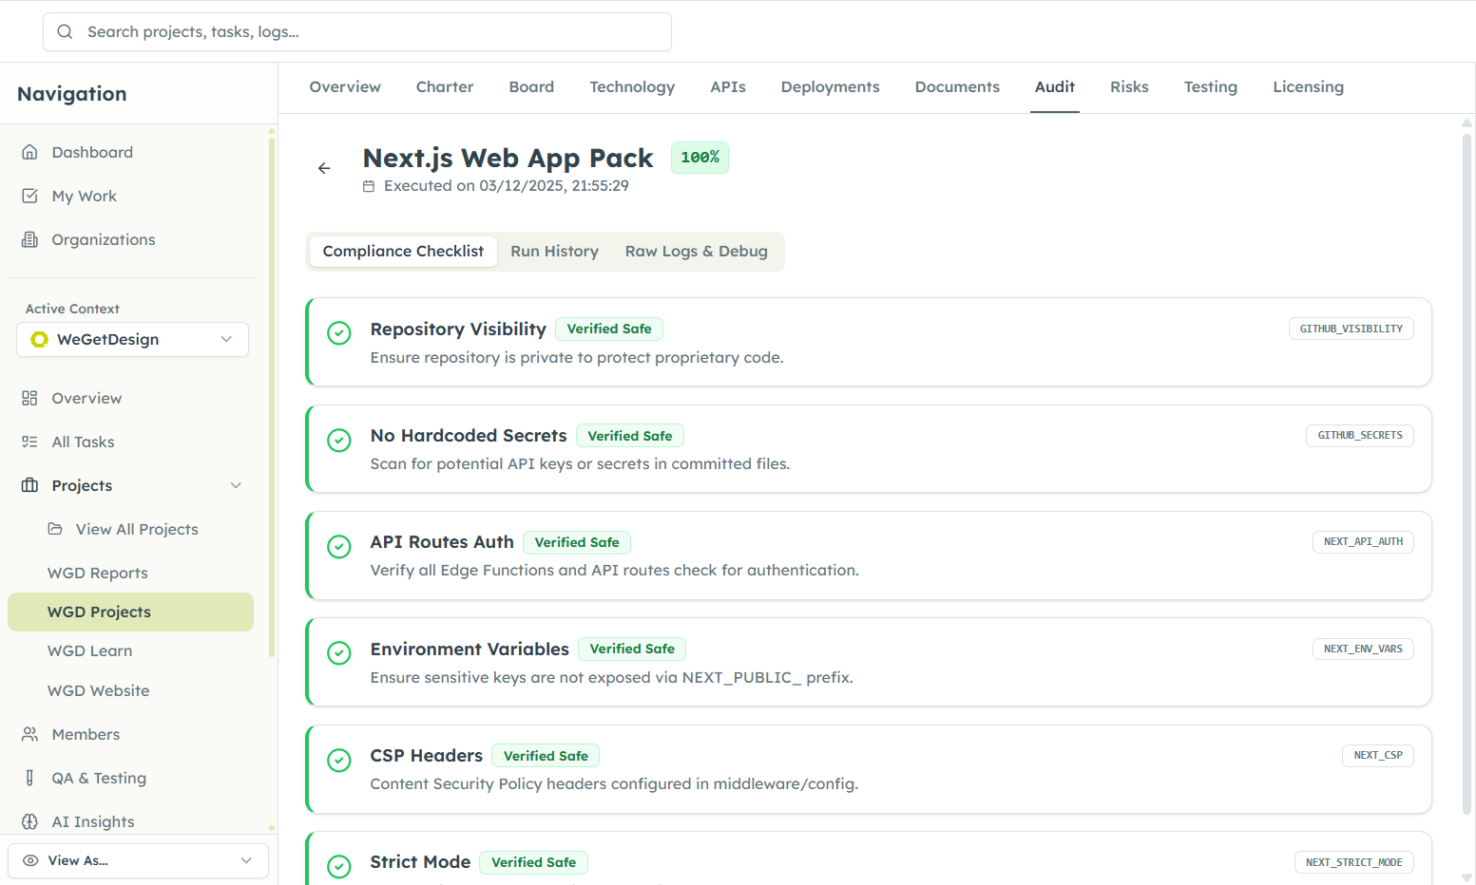1476x885 pixels.
Task: Click the Repository Visibility check circle
Action: point(339,333)
